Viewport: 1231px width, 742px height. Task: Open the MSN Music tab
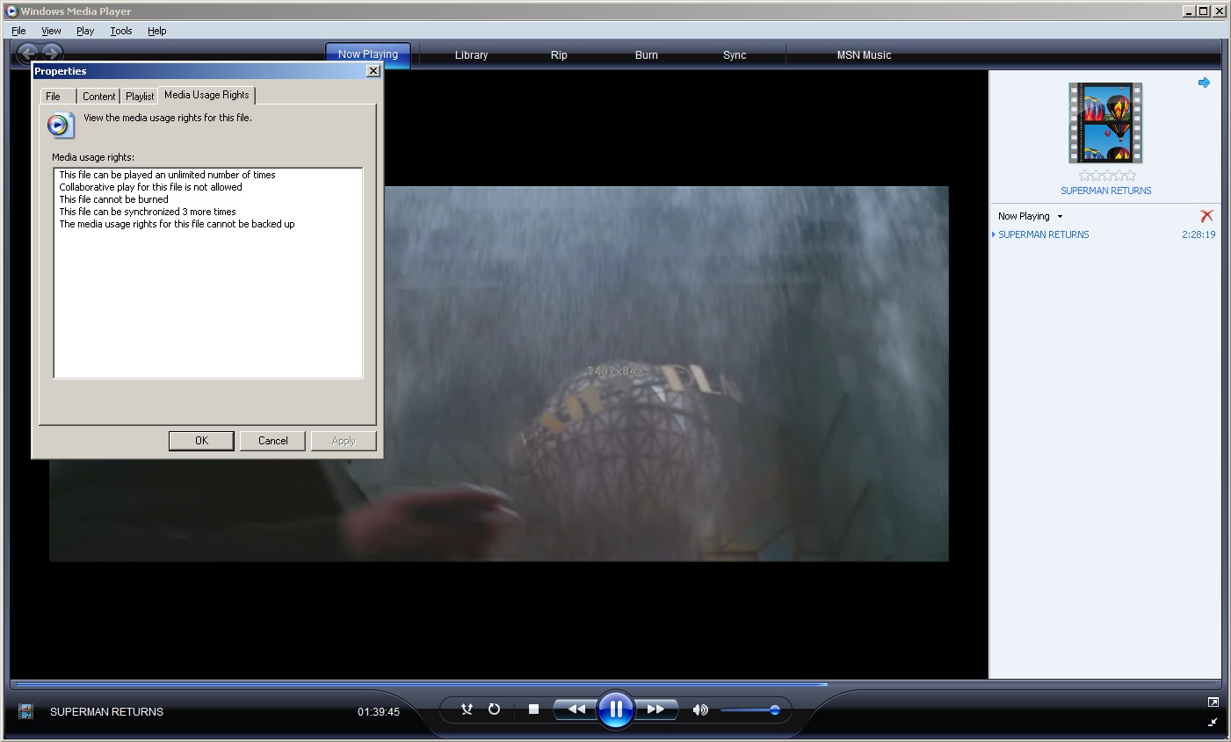[864, 54]
